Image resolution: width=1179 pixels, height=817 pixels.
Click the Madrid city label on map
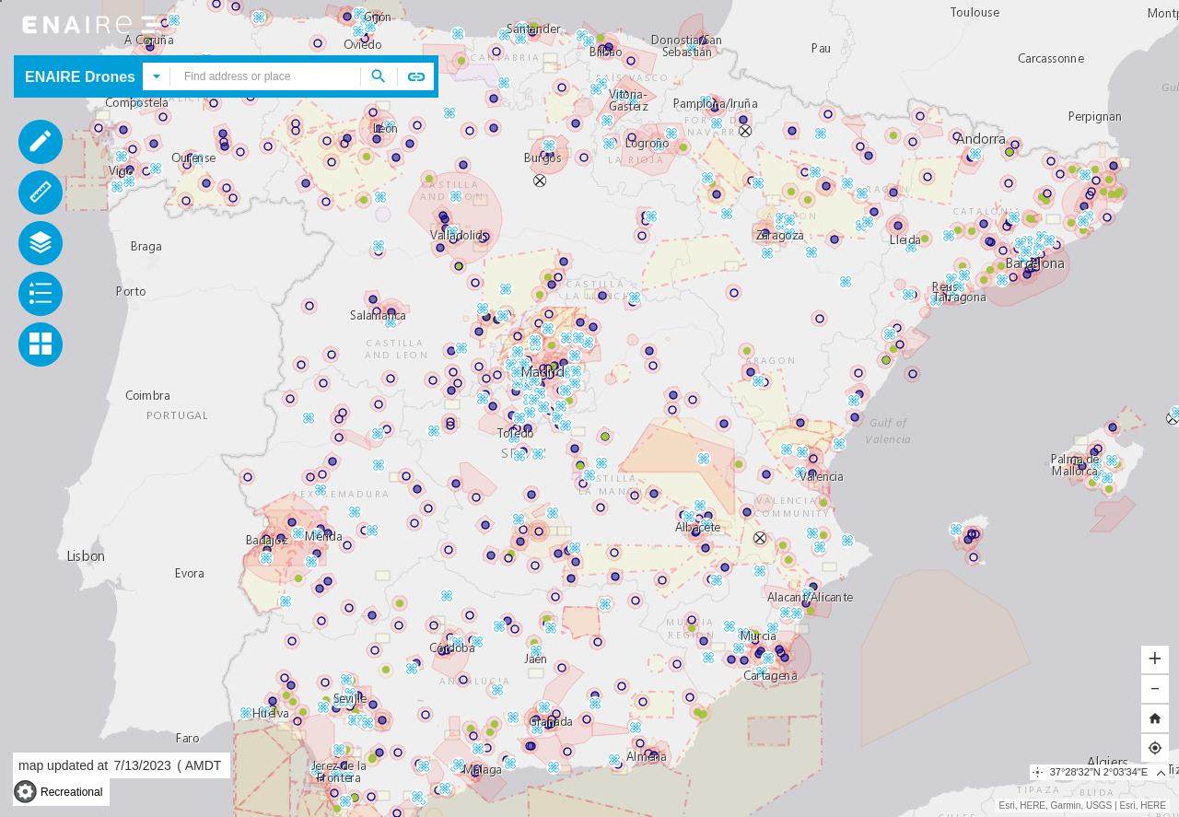pyautogui.click(x=542, y=372)
